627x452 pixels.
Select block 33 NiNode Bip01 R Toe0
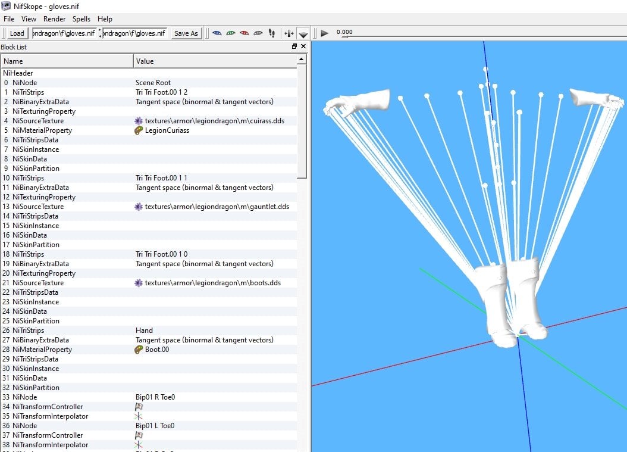click(x=149, y=397)
